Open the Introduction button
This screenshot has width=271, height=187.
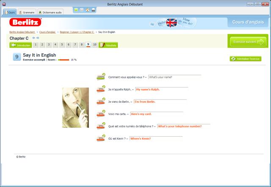[x=21, y=45]
